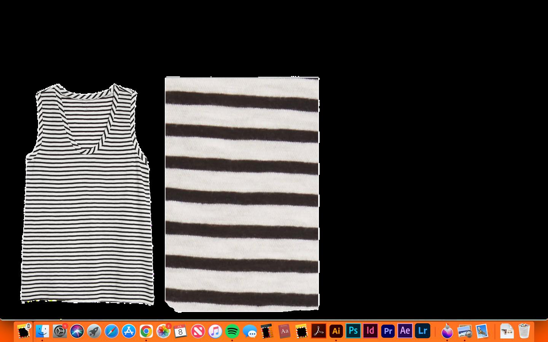Open Finder from the Dock

(x=42, y=331)
